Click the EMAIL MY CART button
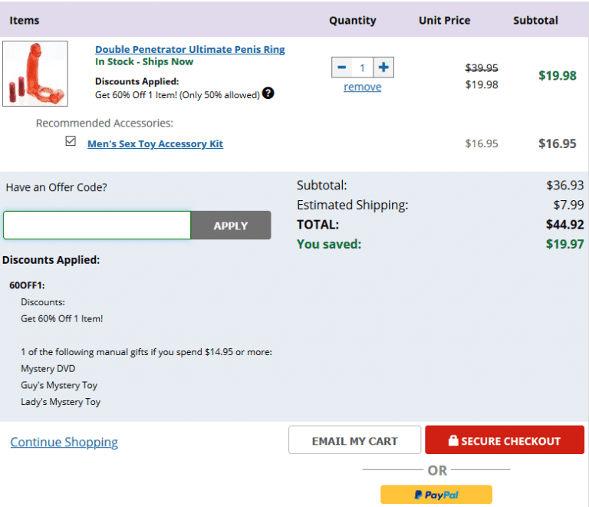The width and height of the screenshot is (589, 507). tap(354, 441)
